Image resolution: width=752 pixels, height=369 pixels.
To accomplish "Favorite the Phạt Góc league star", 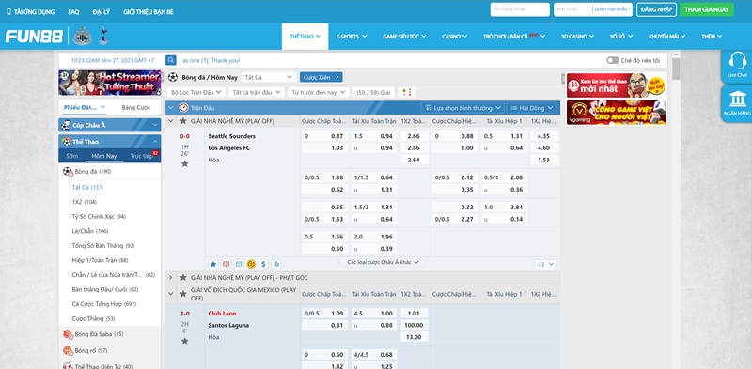I will (x=182, y=278).
